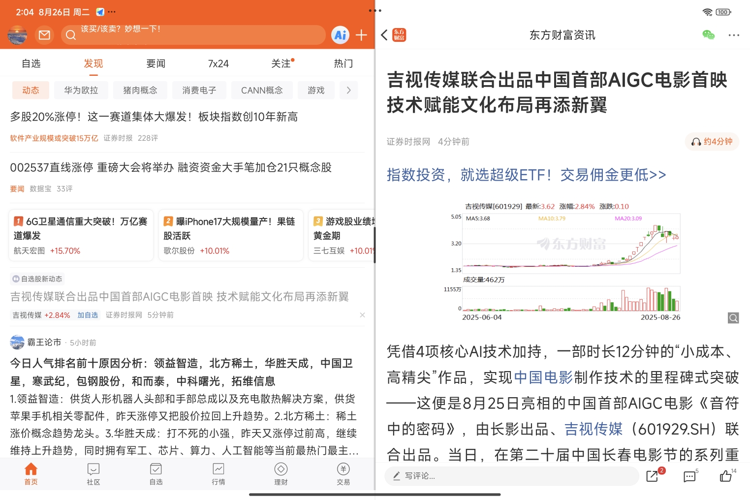The height and width of the screenshot is (500, 750).
Task: Tap the 自选股新动态 label
Action: click(37, 279)
